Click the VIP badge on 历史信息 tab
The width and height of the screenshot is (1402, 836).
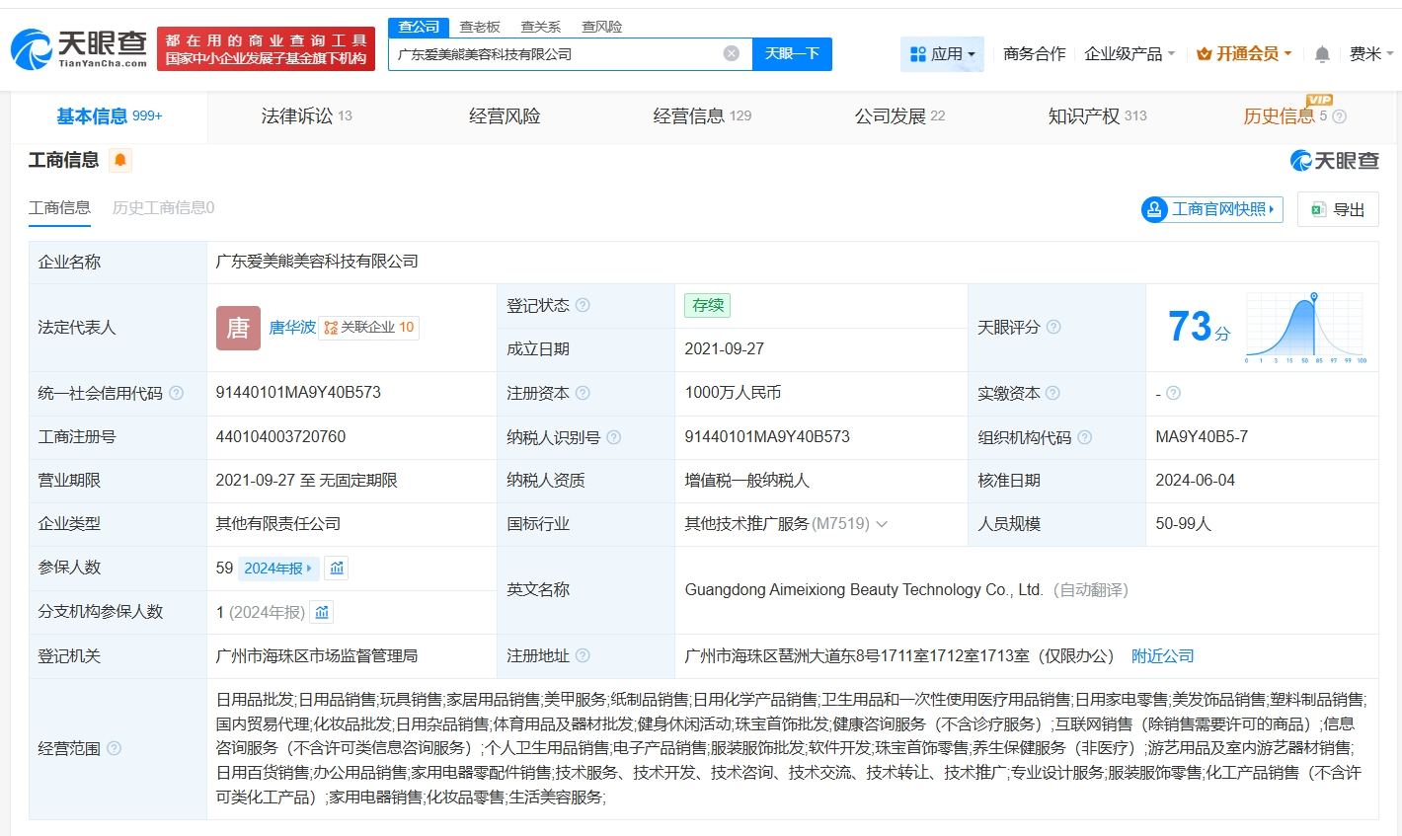point(1320,100)
